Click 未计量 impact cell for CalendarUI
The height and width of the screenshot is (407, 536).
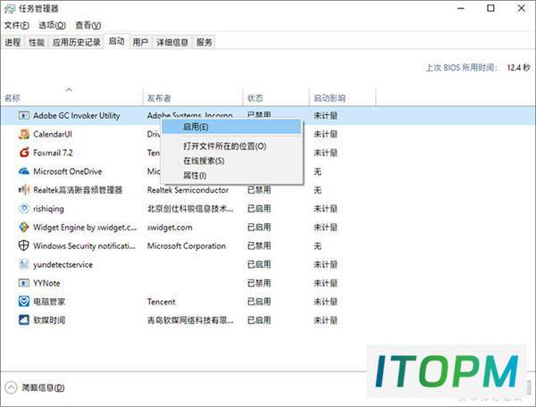325,134
